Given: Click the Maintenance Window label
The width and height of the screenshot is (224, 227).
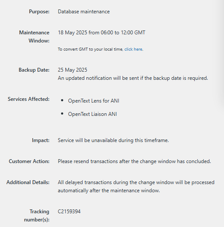Looking at the screenshot, I should (x=34, y=36).
